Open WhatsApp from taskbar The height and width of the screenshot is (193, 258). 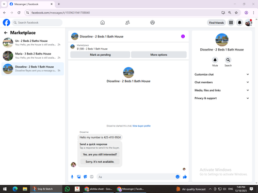point(67,189)
